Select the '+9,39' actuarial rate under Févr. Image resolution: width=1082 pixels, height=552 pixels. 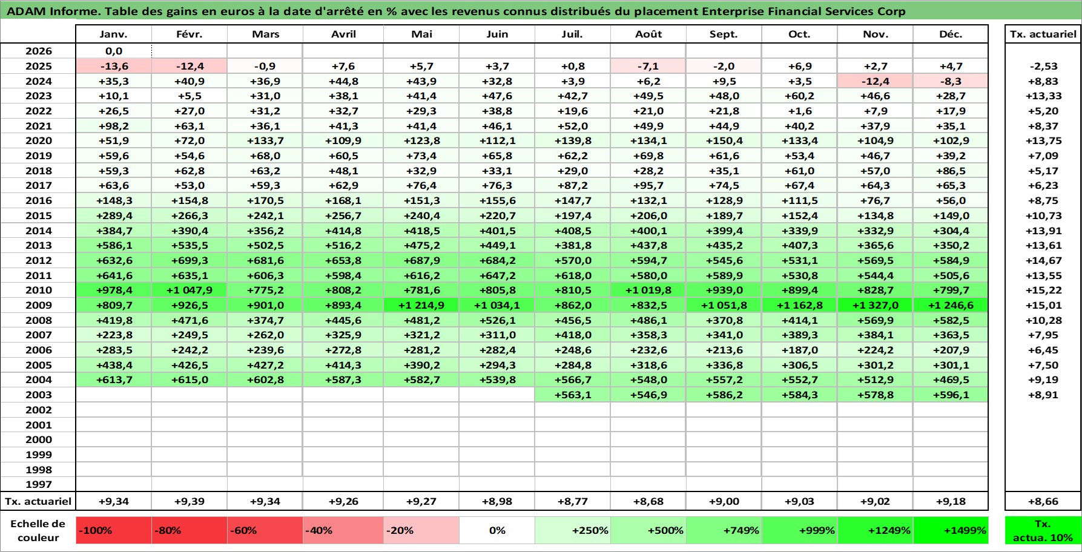pyautogui.click(x=190, y=501)
